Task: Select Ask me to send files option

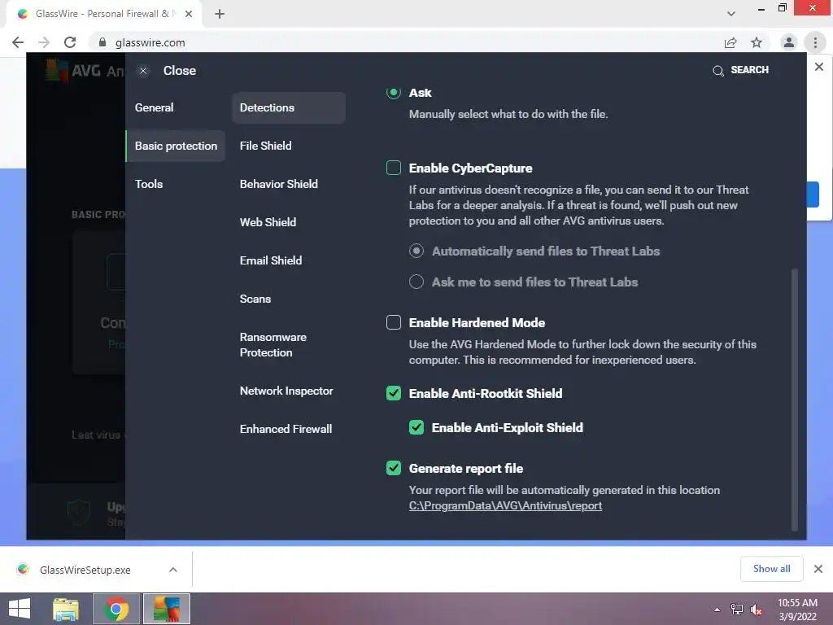Action: (x=416, y=282)
